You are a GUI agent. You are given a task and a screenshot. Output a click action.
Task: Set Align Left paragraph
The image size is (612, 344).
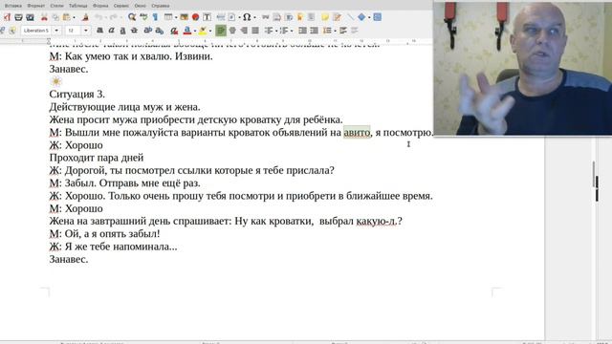[221, 31]
